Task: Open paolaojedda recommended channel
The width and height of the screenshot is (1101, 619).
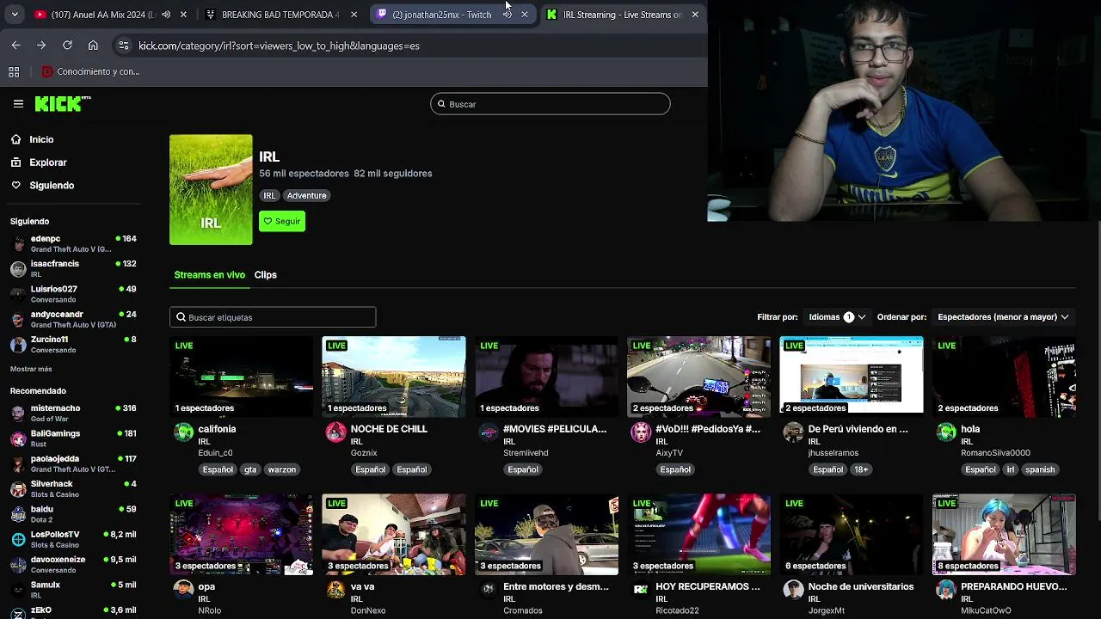Action: pos(73,463)
